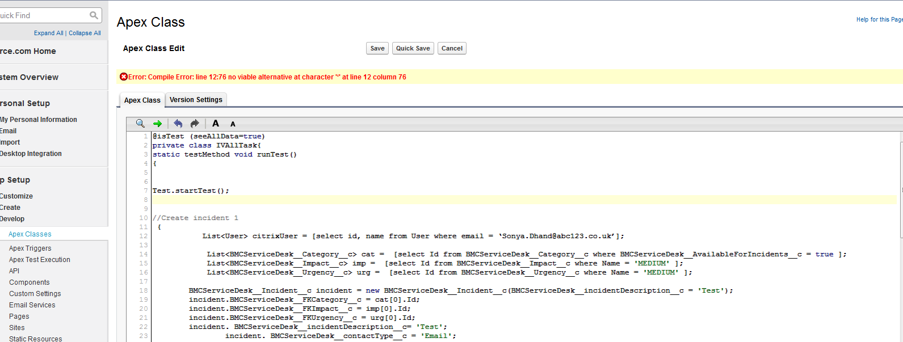Click '@isTest (seeAllData=true)' line
Viewport: 903px width, 342px height.
point(208,136)
